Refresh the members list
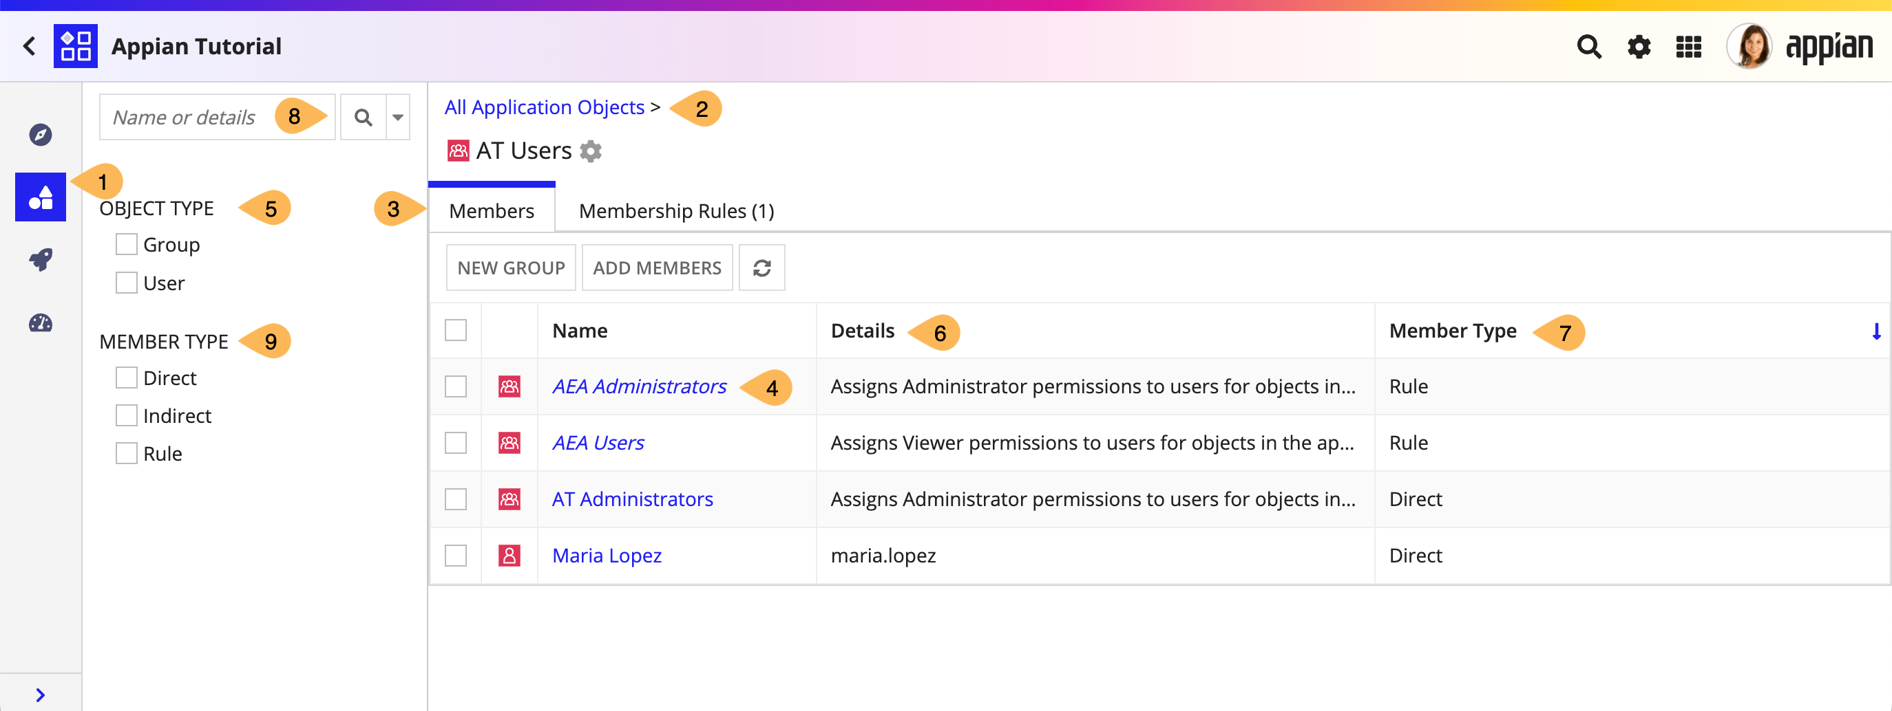The height and width of the screenshot is (711, 1892). tap(761, 267)
